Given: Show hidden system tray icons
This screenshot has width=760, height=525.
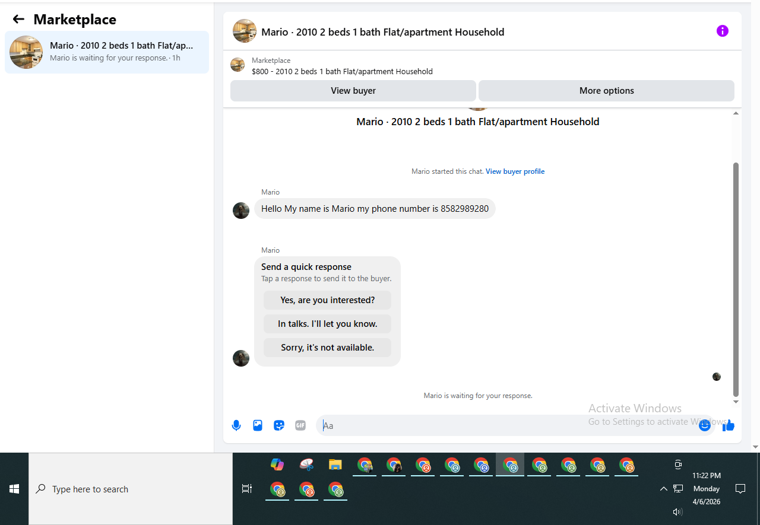Looking at the screenshot, I should 664,489.
